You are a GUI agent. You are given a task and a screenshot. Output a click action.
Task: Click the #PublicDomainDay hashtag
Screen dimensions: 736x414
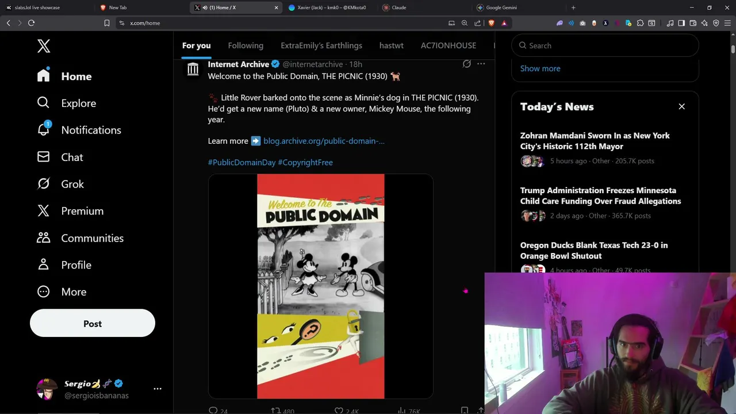point(241,162)
